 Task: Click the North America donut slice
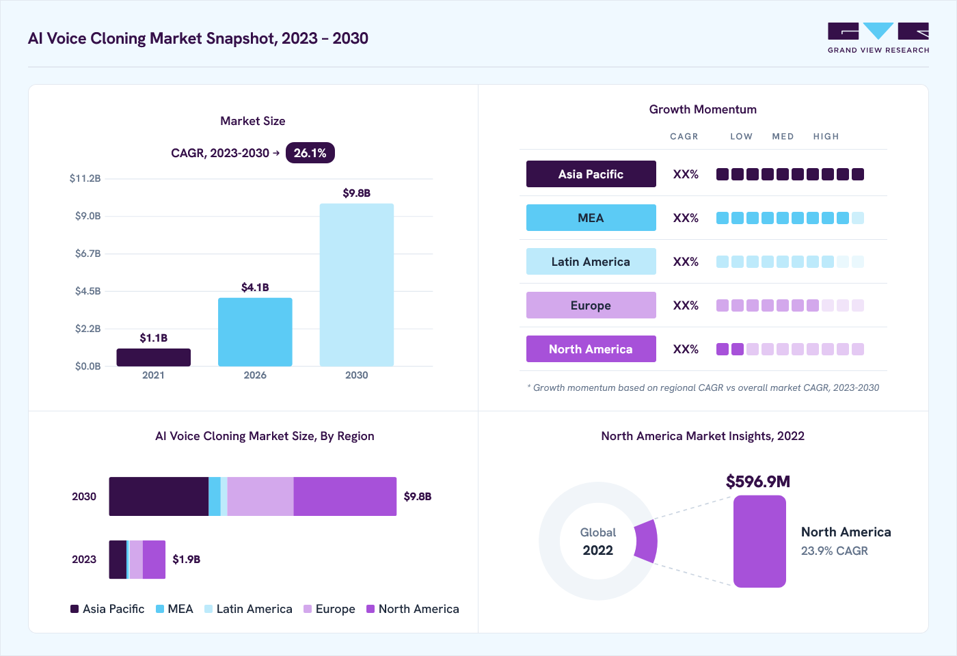pyautogui.click(x=646, y=541)
